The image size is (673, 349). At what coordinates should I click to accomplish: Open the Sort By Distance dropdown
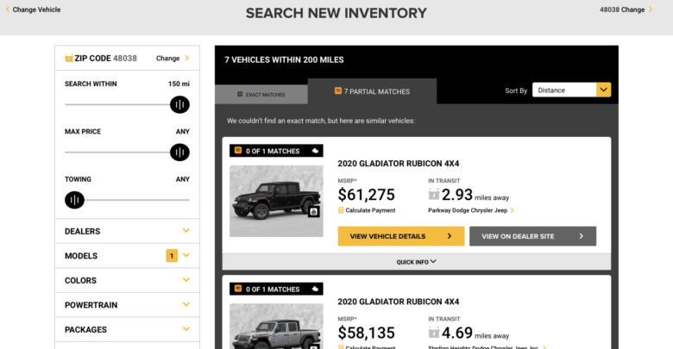click(x=571, y=90)
